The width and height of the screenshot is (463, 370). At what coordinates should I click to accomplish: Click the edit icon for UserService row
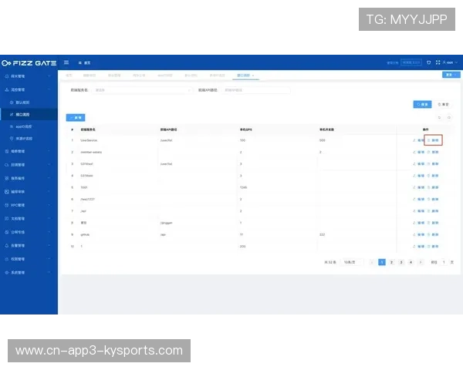coord(419,140)
